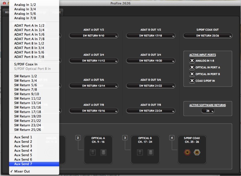The height and width of the screenshot is (176, 241).
Task: Open the ADAT A OUT 1/2 routing dropdown
Action: pyautogui.click(x=93, y=36)
